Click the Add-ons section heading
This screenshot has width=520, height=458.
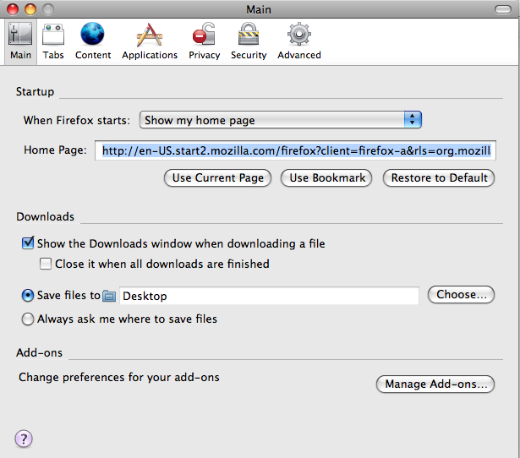point(39,352)
